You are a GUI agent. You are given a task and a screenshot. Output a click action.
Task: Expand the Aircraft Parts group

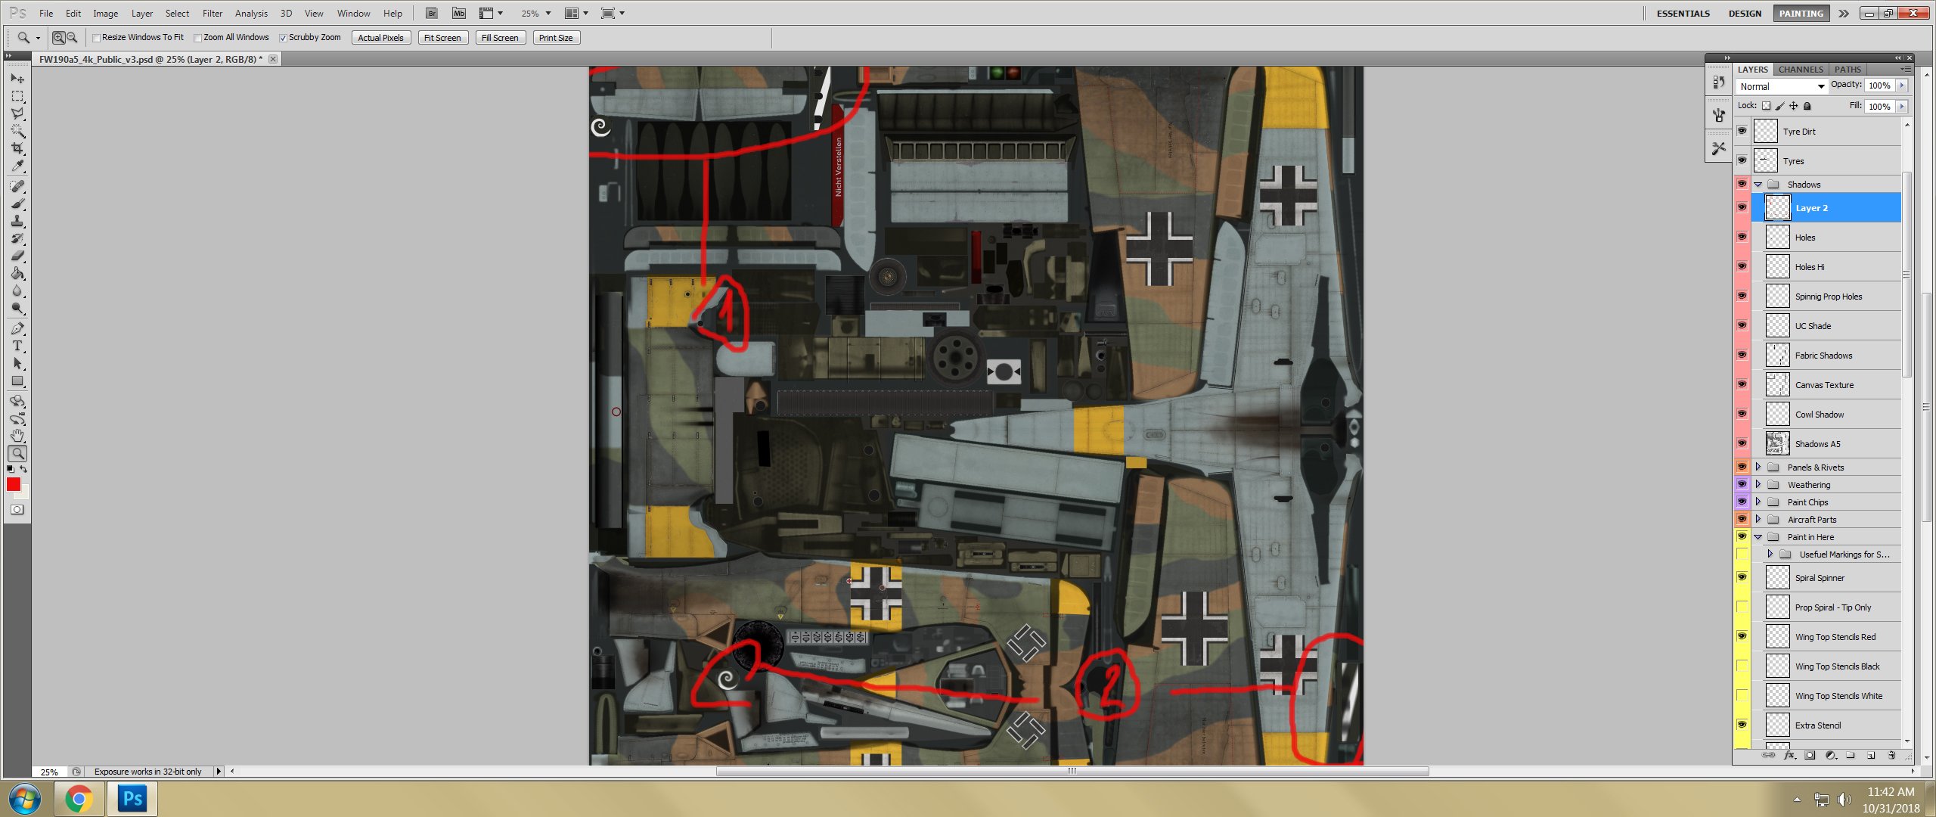click(x=1758, y=519)
